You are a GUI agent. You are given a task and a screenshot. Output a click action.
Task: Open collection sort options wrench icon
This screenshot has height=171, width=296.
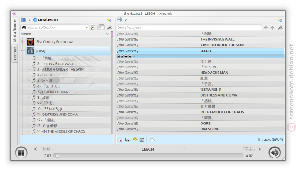110,27
